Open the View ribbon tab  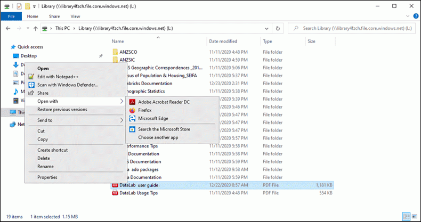coord(75,17)
